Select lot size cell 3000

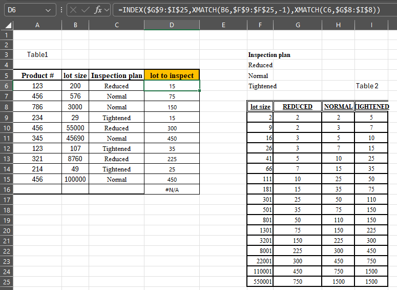pyautogui.click(x=75, y=107)
